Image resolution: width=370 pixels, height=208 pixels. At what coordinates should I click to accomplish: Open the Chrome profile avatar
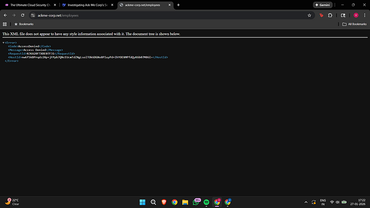click(356, 15)
